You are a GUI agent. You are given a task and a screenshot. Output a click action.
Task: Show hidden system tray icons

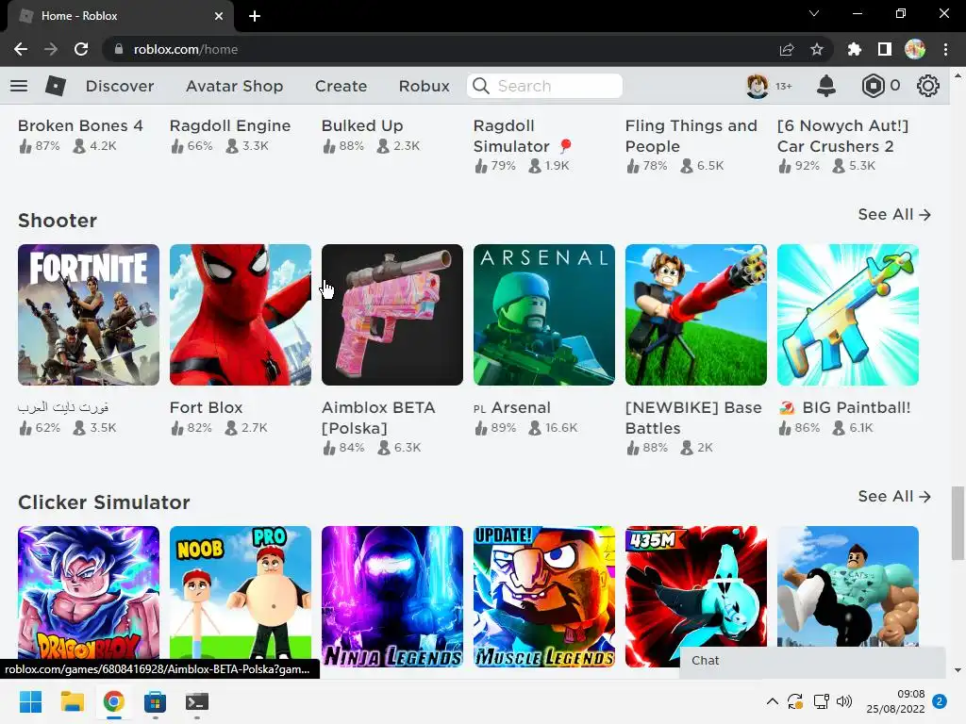click(x=772, y=701)
